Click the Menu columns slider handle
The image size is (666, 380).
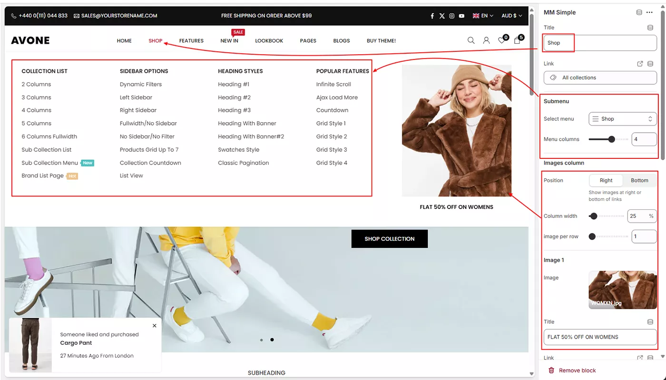pos(612,139)
